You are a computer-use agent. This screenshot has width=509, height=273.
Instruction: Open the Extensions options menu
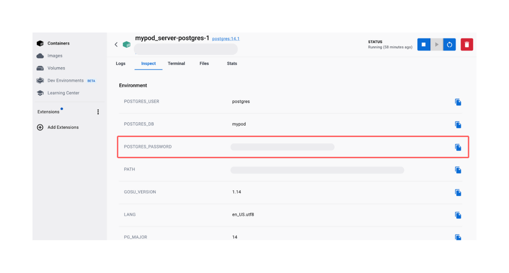point(98,112)
